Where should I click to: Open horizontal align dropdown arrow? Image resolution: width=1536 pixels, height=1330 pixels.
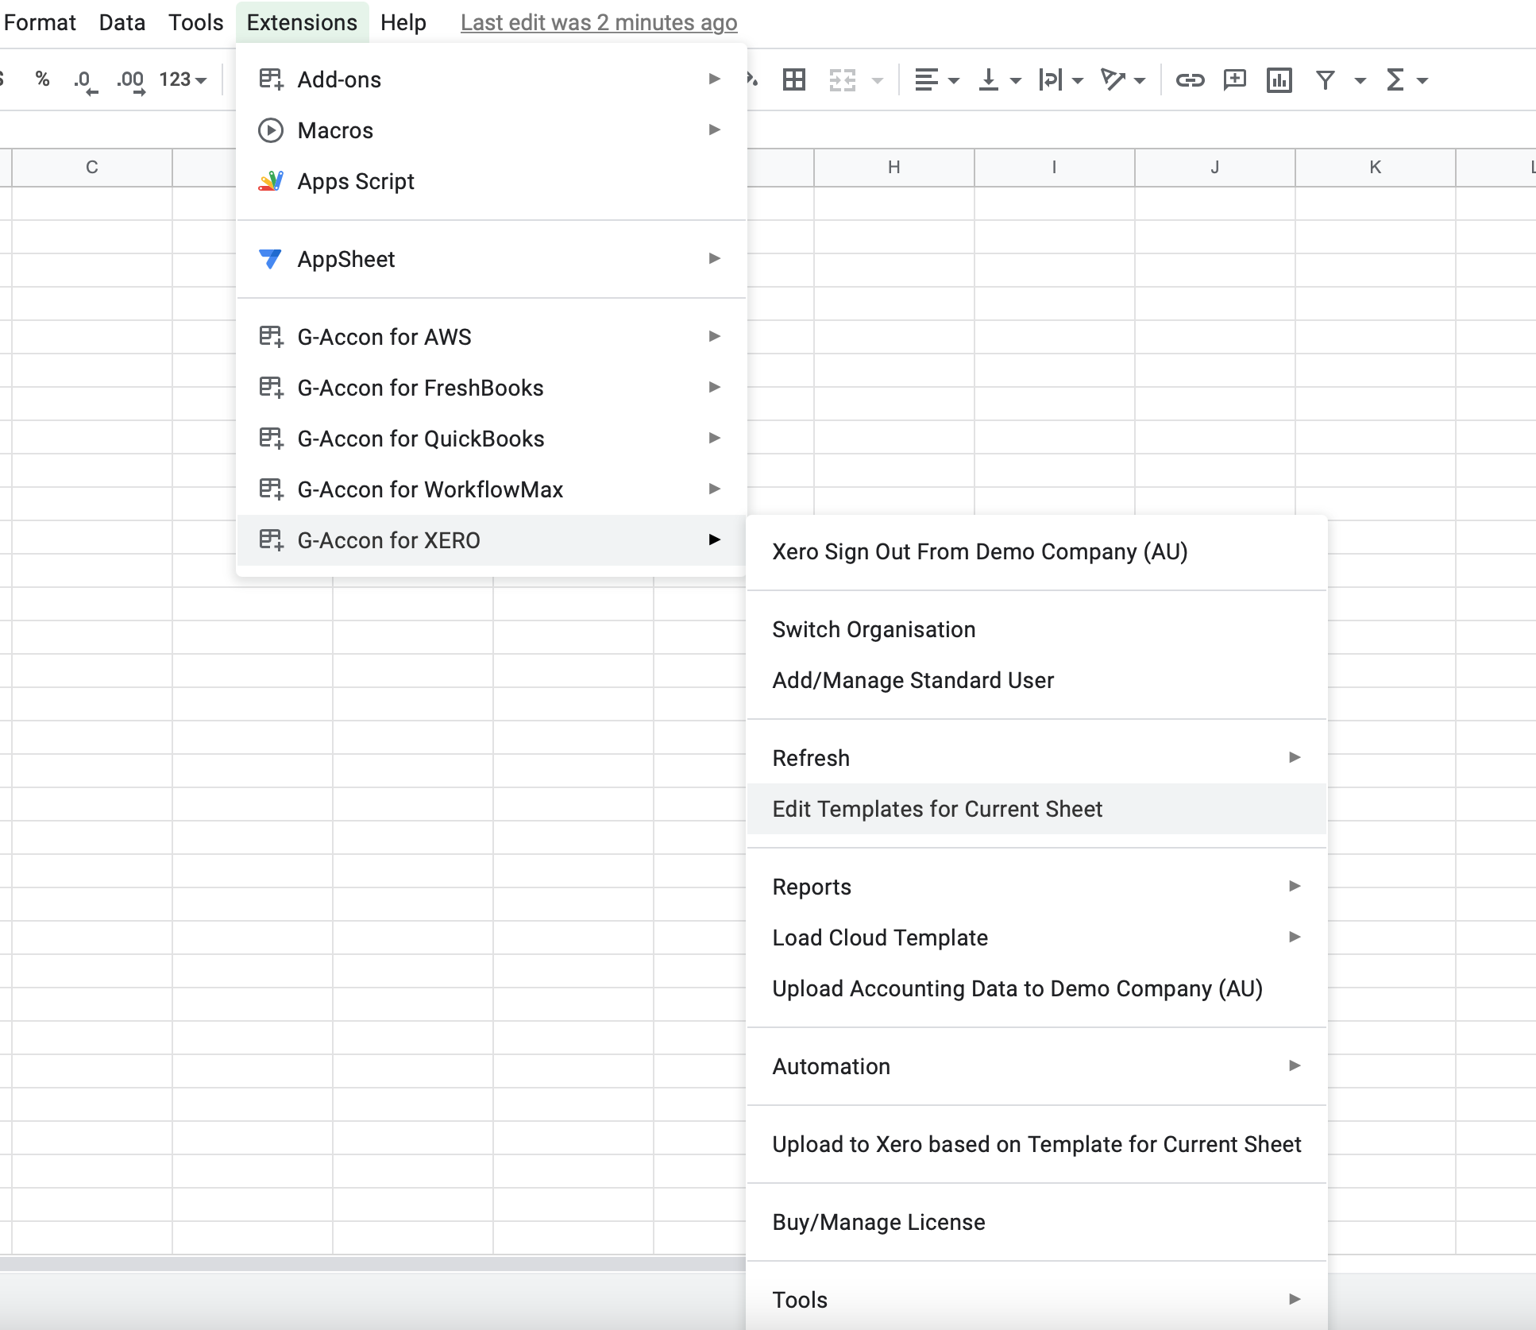[x=954, y=80]
